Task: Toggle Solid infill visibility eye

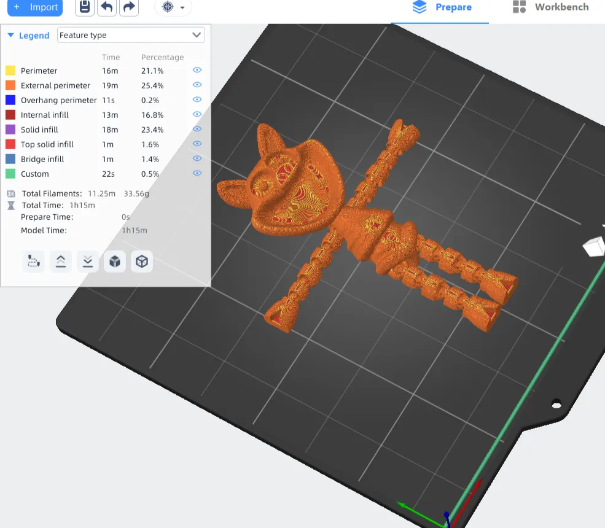Action: 197,129
